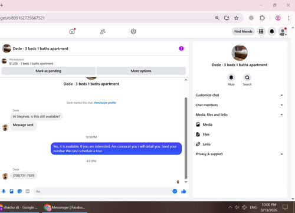Switch to chachu ali Google taskbar window
295x213 pixels.
click(19, 207)
